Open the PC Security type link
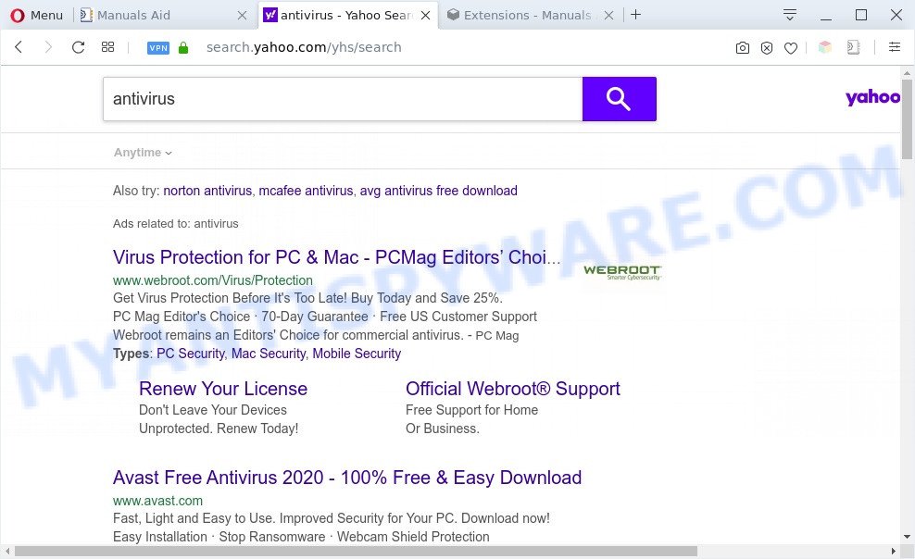 [190, 354]
